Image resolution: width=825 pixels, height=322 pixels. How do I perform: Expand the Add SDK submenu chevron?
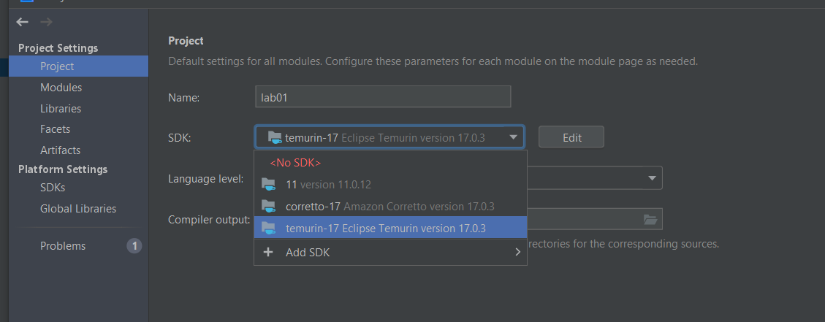517,252
